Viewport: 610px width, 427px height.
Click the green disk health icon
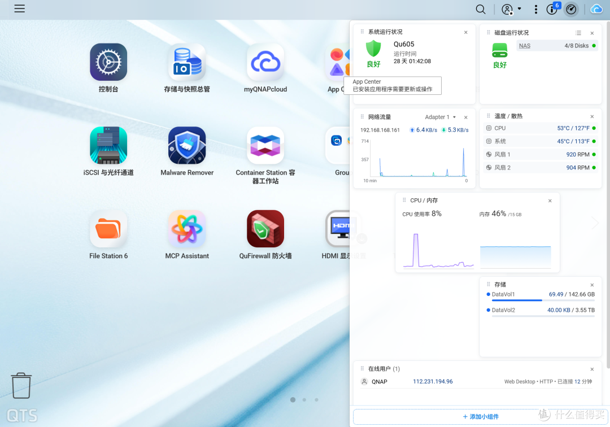click(x=500, y=51)
